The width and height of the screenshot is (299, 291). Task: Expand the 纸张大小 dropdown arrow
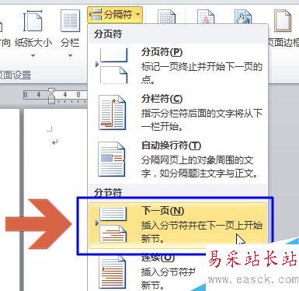coord(33,55)
